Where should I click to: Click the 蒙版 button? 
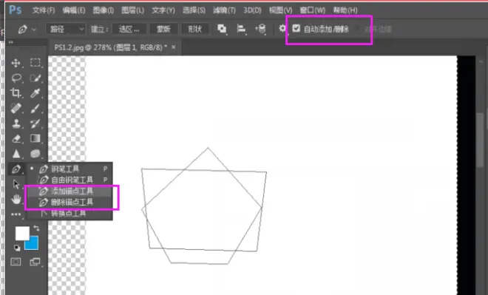(x=163, y=30)
